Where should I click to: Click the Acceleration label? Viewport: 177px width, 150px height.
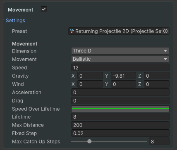click(x=26, y=93)
